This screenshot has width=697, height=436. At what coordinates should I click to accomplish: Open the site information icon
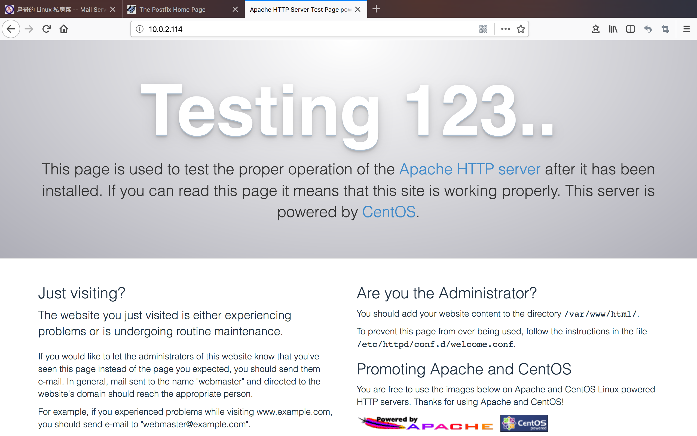(x=140, y=29)
